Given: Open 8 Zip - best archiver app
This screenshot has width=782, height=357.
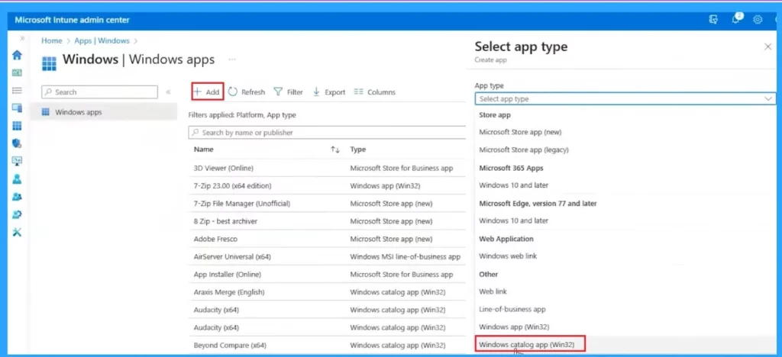Looking at the screenshot, I should tap(225, 221).
